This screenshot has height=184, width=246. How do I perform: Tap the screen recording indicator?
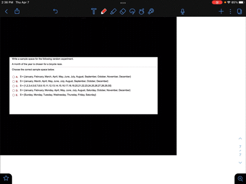(217, 3)
